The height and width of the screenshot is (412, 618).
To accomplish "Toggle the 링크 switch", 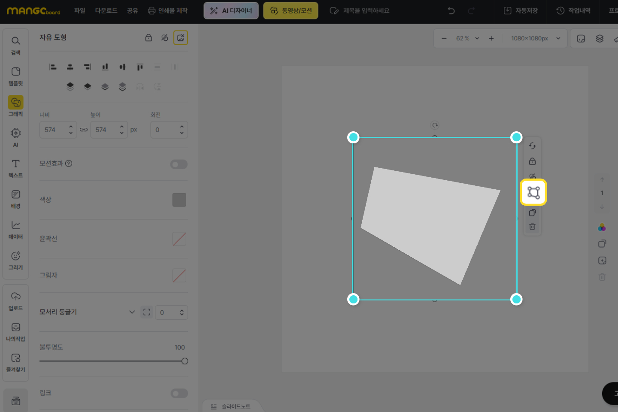I will (x=179, y=394).
